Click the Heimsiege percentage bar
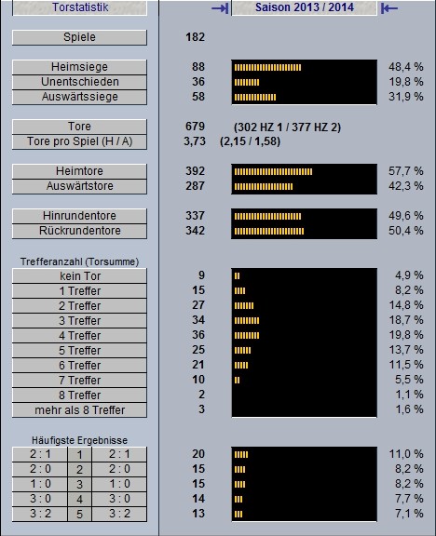 click(305, 67)
